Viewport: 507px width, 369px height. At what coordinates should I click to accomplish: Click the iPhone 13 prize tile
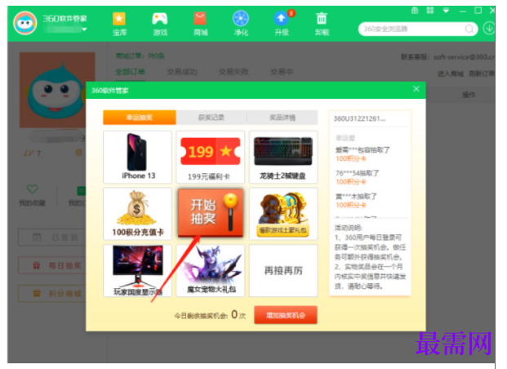pyautogui.click(x=138, y=158)
